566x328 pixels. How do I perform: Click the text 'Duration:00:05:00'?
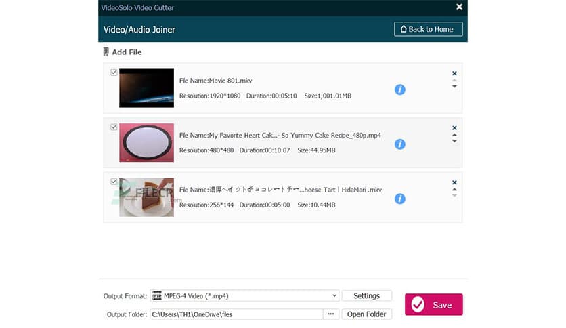point(265,205)
